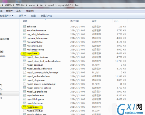Expand the breadcrumb arrow after mysql5.6.17
The width and height of the screenshot is (145, 115).
click(73, 5)
